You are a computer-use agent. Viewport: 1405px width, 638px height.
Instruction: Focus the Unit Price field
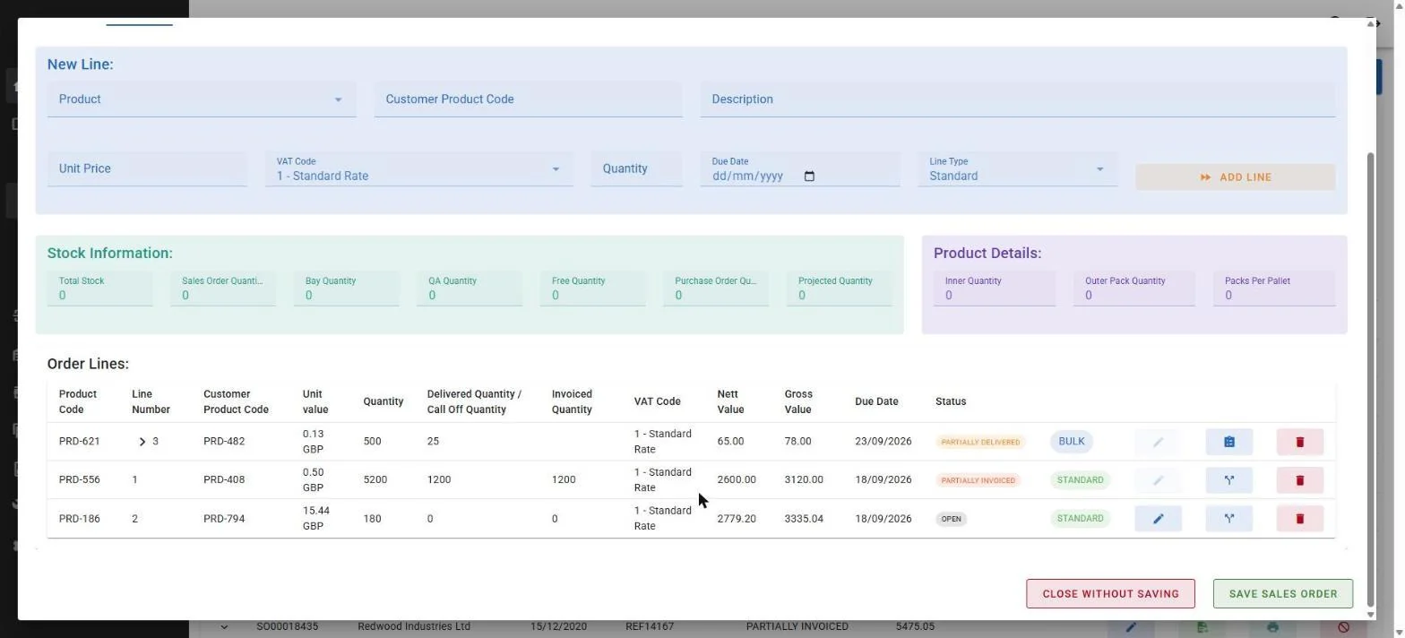[147, 169]
